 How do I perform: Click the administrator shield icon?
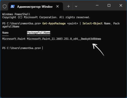5,6
